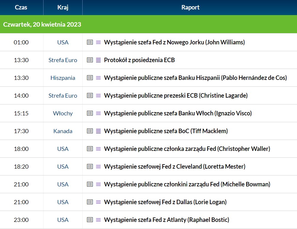Select the 14:00 time cell

[x=21, y=96]
